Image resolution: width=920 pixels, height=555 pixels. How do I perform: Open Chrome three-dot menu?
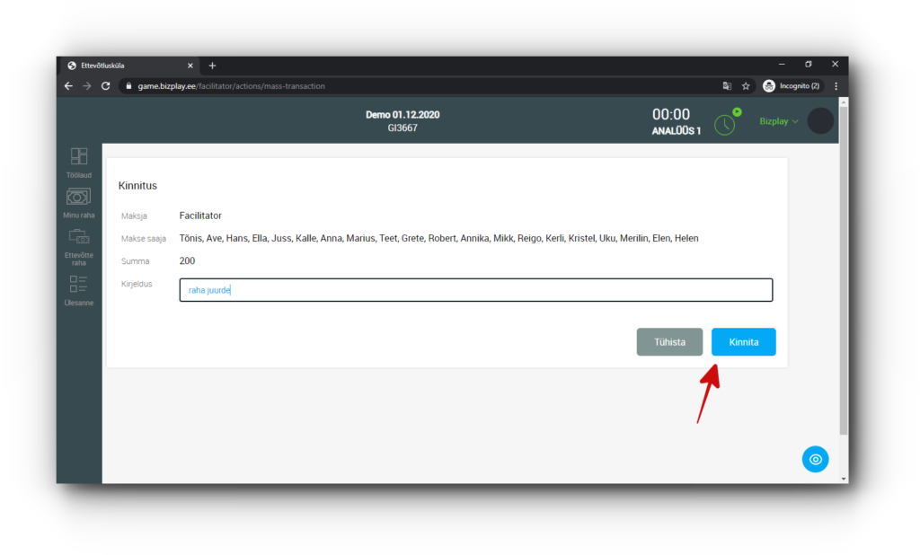point(836,86)
